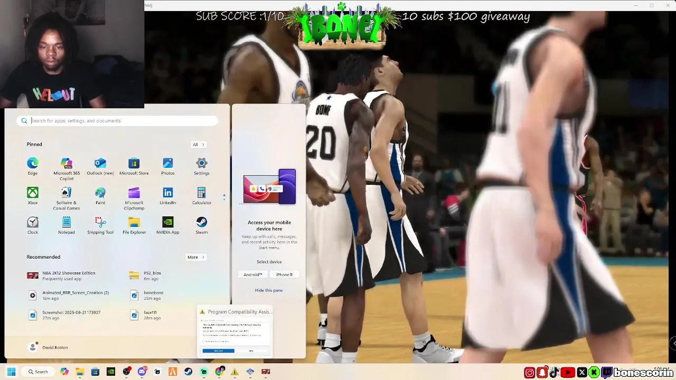
Task: Expand All pinned apps list
Action: coord(199,145)
